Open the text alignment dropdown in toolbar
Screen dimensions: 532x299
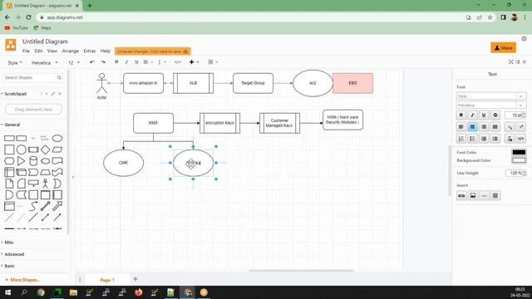148,62
